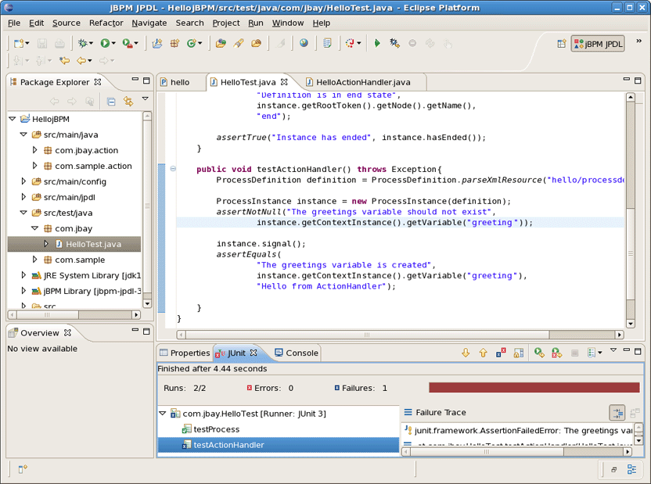Toggle Link with Editor in Package Explorer
This screenshot has width=651, height=484.
coord(128,101)
